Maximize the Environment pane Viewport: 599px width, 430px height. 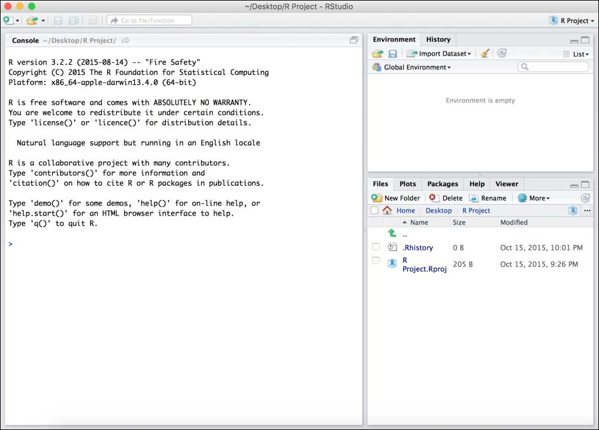click(x=585, y=40)
